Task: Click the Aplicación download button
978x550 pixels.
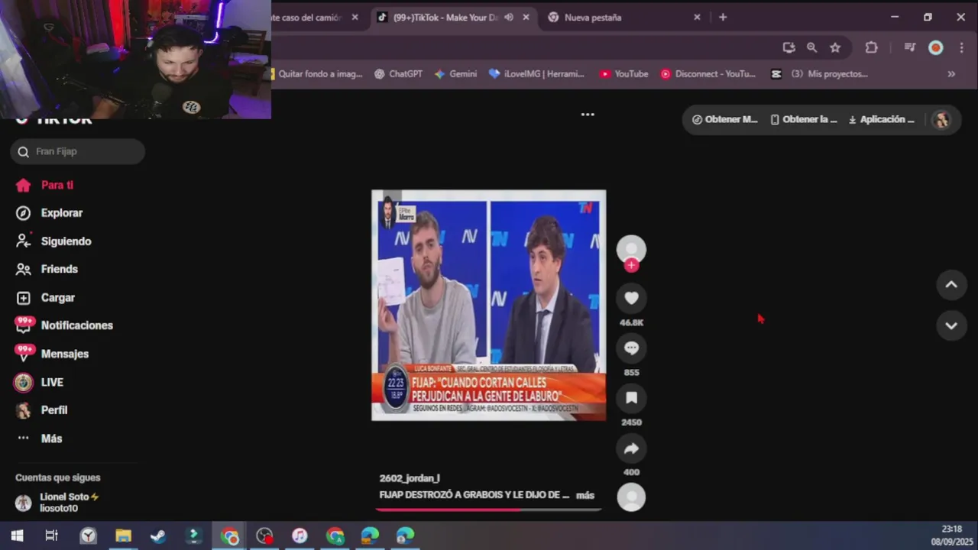Action: click(882, 119)
